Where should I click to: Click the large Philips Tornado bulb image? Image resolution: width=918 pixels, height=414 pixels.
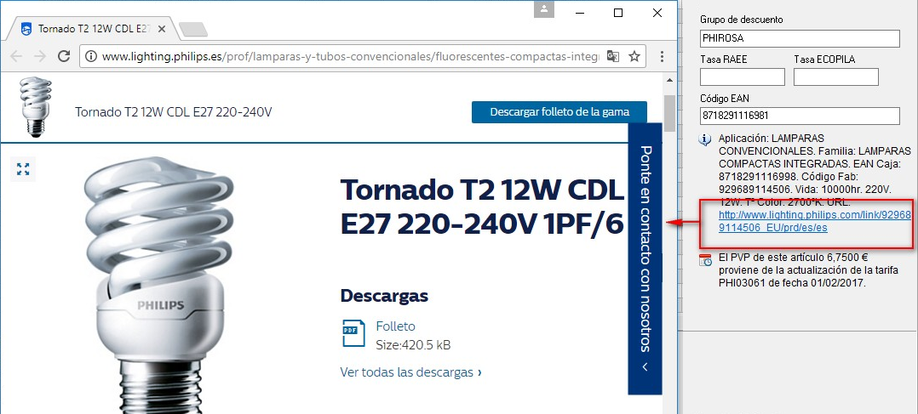click(x=158, y=285)
